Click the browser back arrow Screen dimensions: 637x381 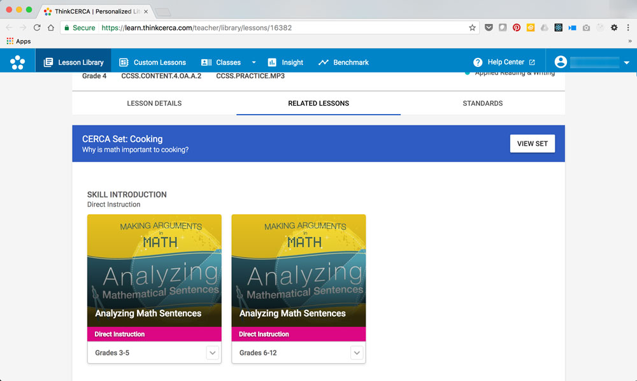pos(9,27)
